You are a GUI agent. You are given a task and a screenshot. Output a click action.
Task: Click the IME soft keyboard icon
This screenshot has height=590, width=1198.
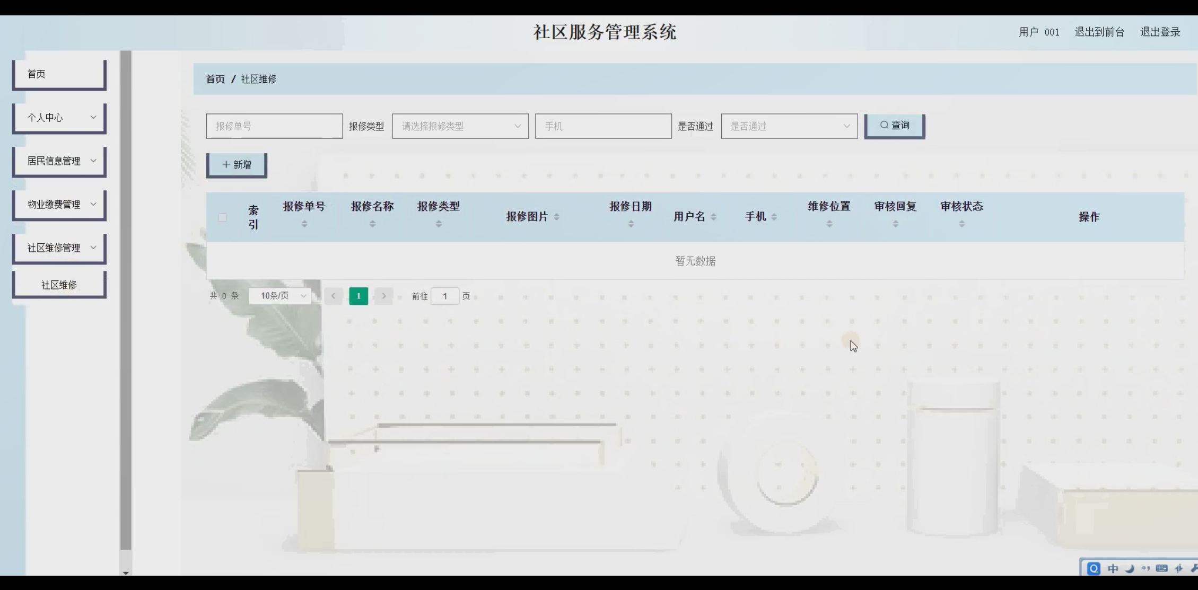click(1161, 568)
